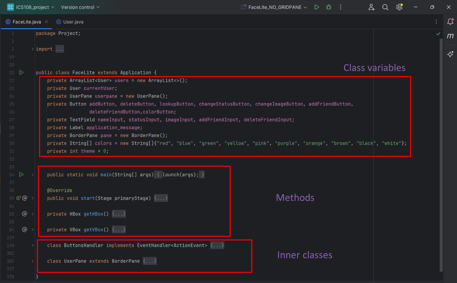The width and height of the screenshot is (457, 283).
Task: Click the 'colors' array name on line 30
Action: [x=103, y=143]
